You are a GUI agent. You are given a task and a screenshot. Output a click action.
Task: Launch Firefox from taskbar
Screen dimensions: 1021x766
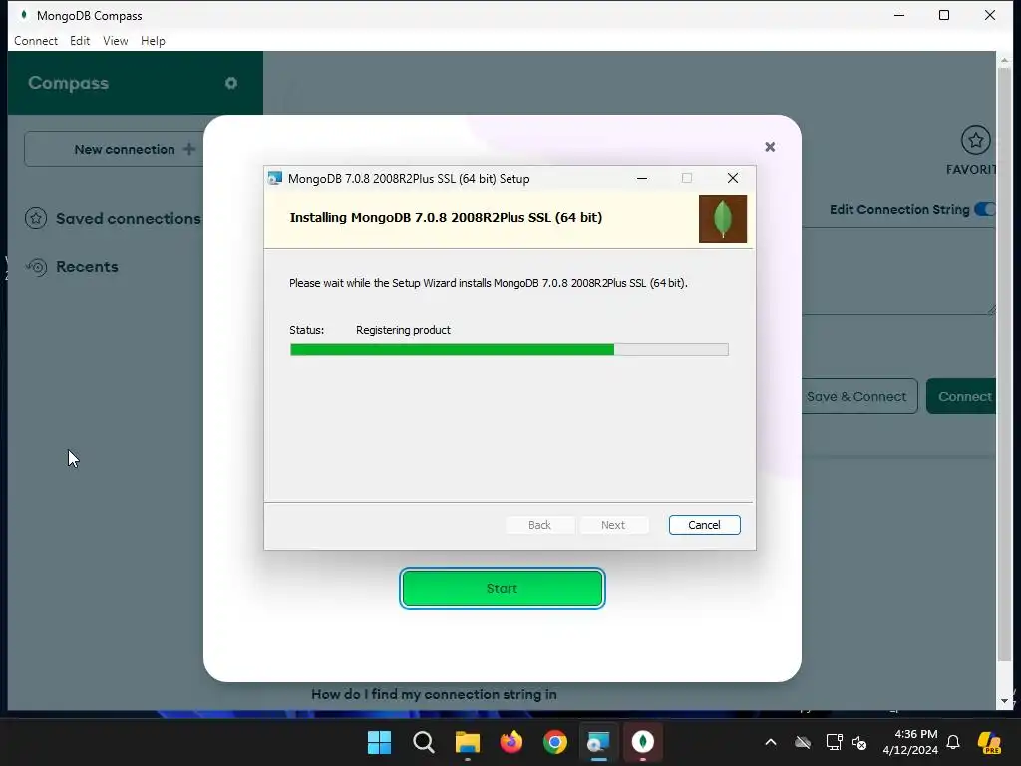click(511, 742)
